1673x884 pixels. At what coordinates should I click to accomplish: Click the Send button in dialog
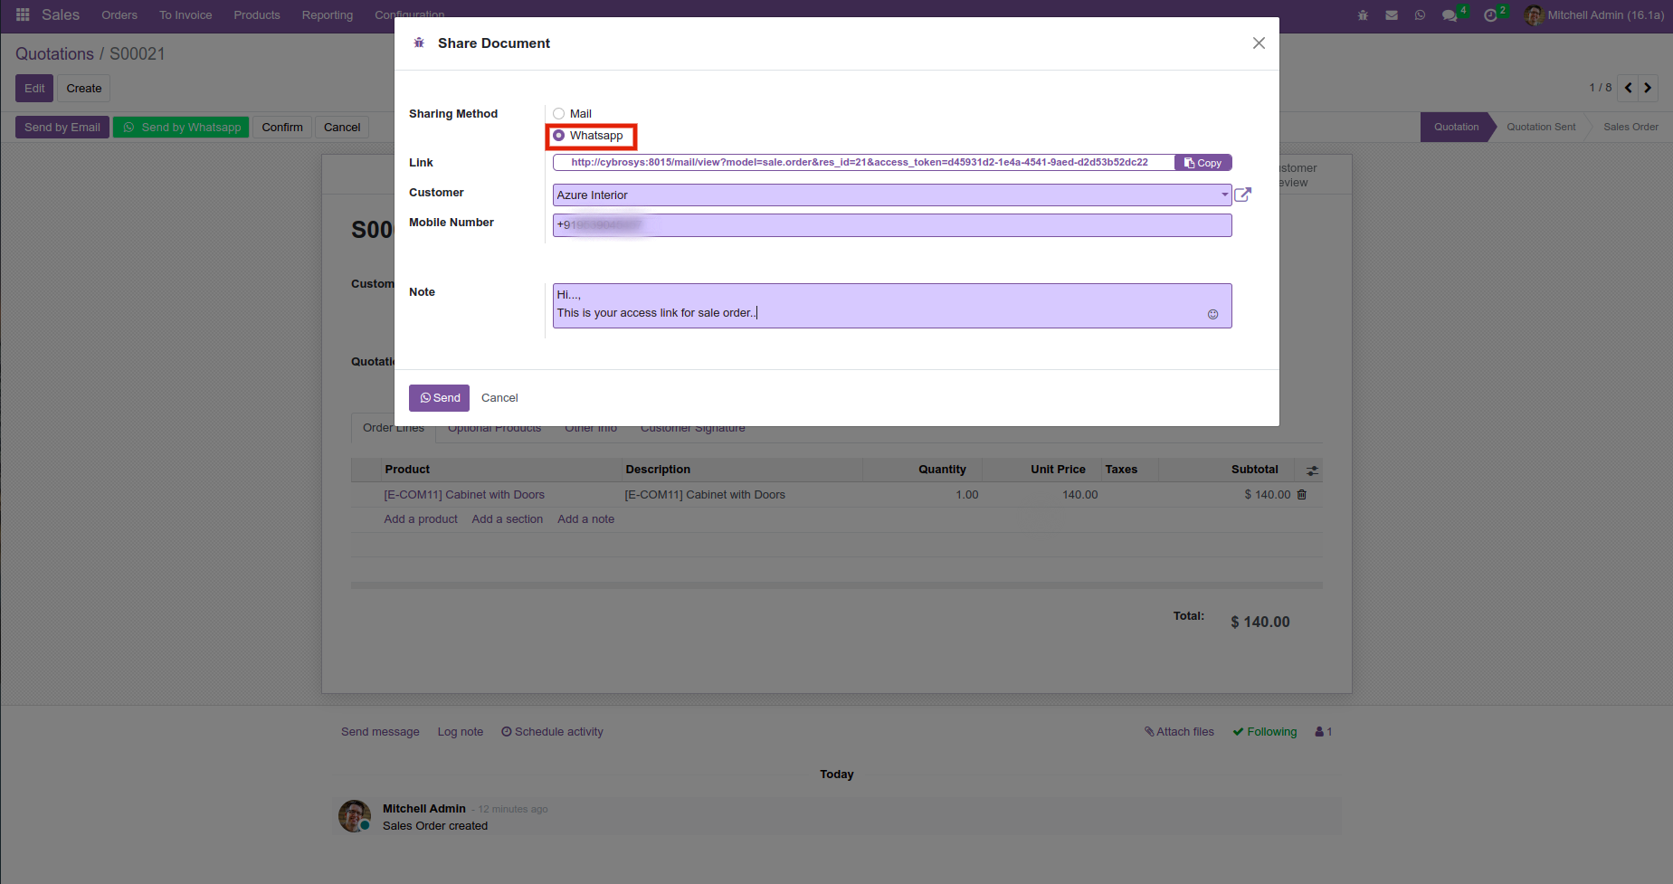coord(439,398)
